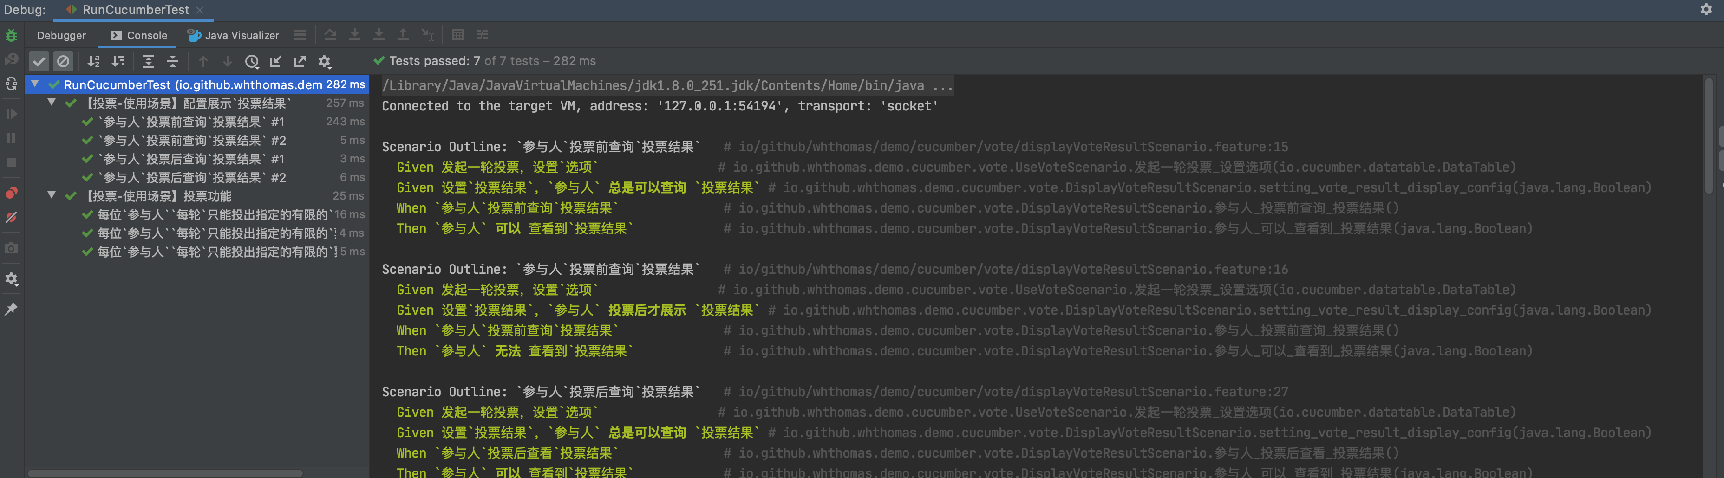Rerun debug with the green bug icon
The height and width of the screenshot is (478, 1724).
(11, 35)
